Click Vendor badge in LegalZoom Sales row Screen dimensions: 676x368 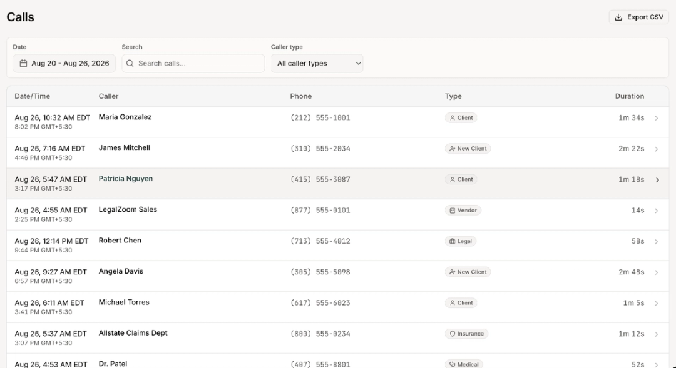tap(463, 211)
